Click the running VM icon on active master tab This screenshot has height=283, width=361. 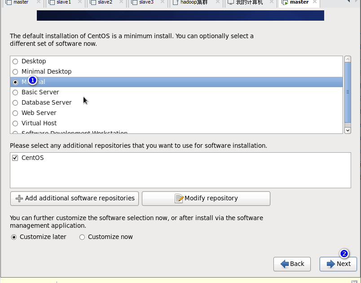pyautogui.click(x=285, y=2)
